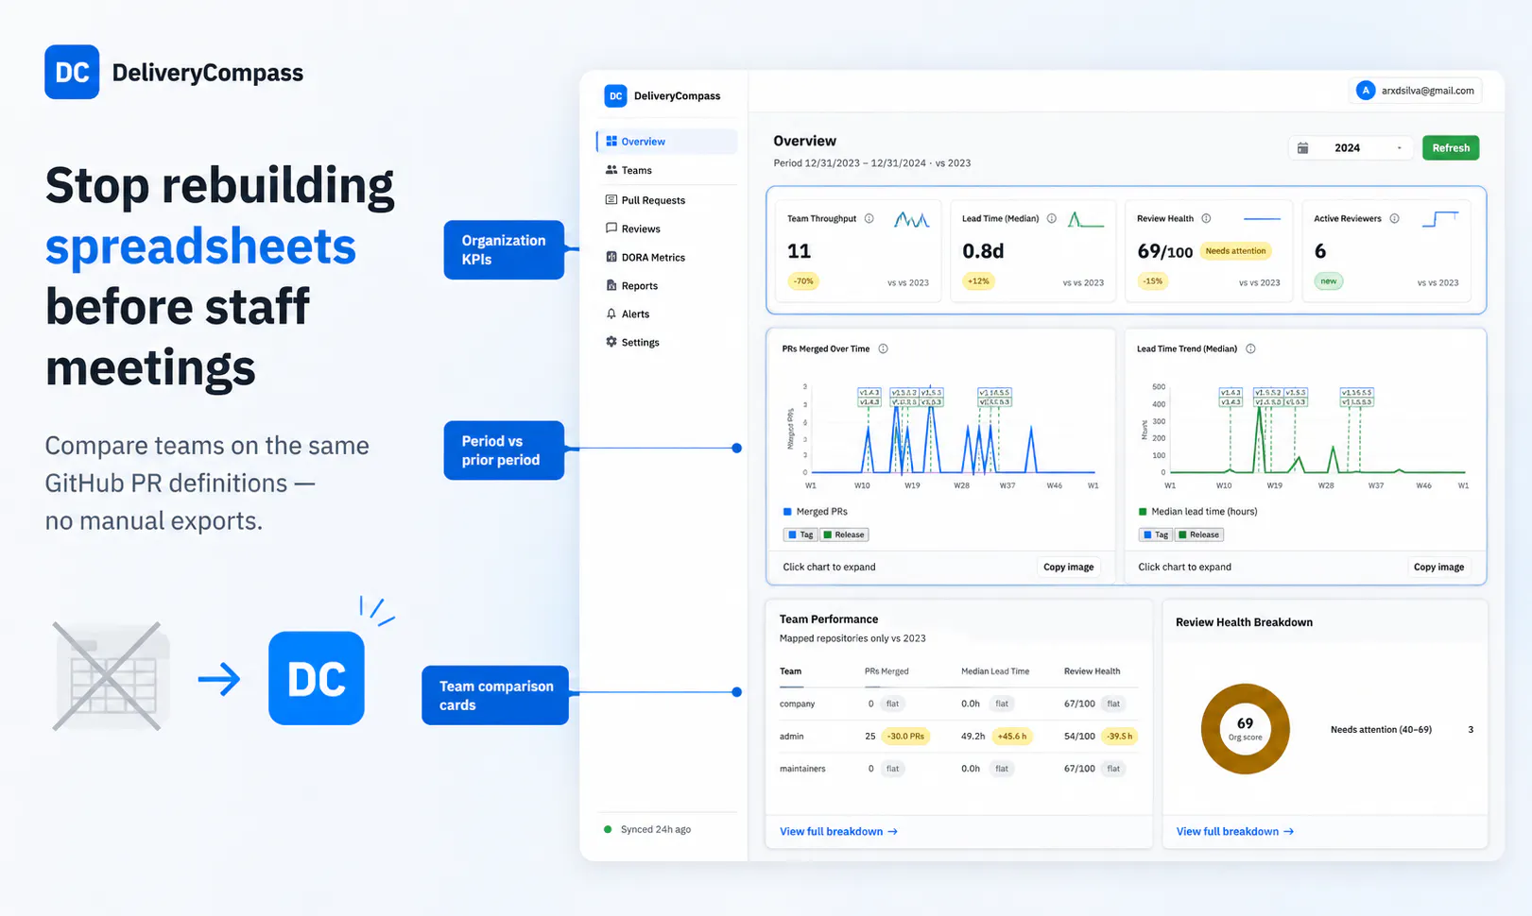Click the "Needs attention (40–69)" legend row

click(1403, 730)
